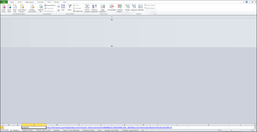Toggle the Filter funnel button
This screenshot has height=132, width=257.
(x=70, y=8)
